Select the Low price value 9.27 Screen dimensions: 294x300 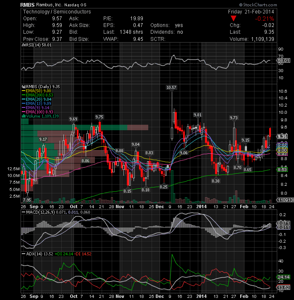(x=57, y=32)
